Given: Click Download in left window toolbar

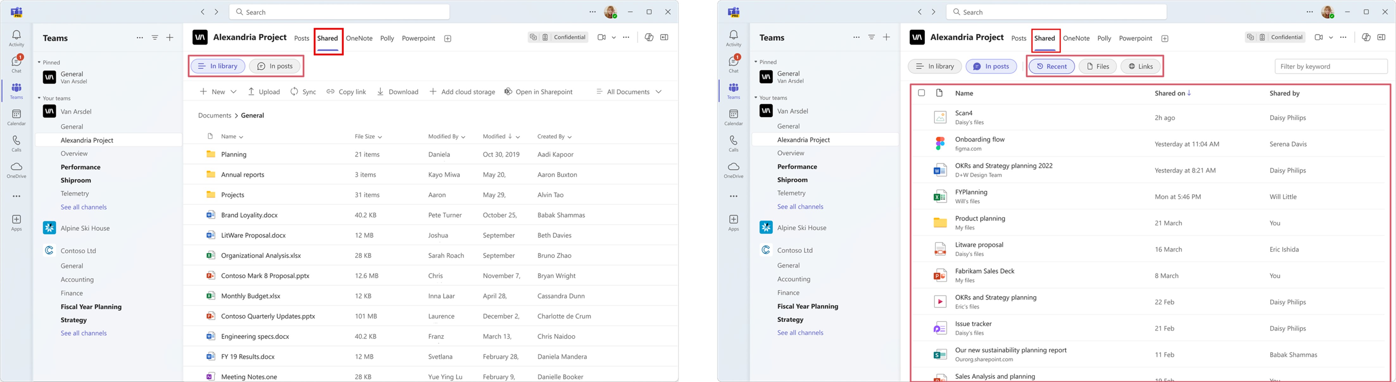Looking at the screenshot, I should (397, 92).
